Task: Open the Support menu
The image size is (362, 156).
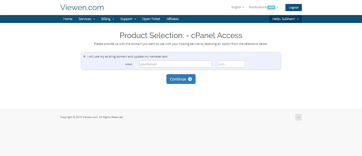Action: tap(128, 19)
